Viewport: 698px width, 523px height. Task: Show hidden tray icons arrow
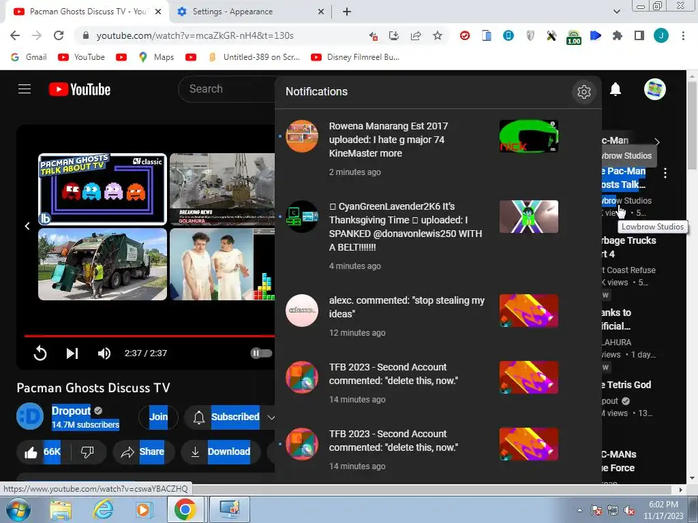pos(579,510)
